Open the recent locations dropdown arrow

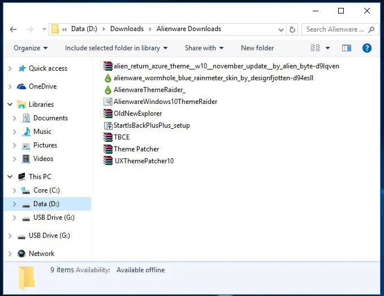44,29
